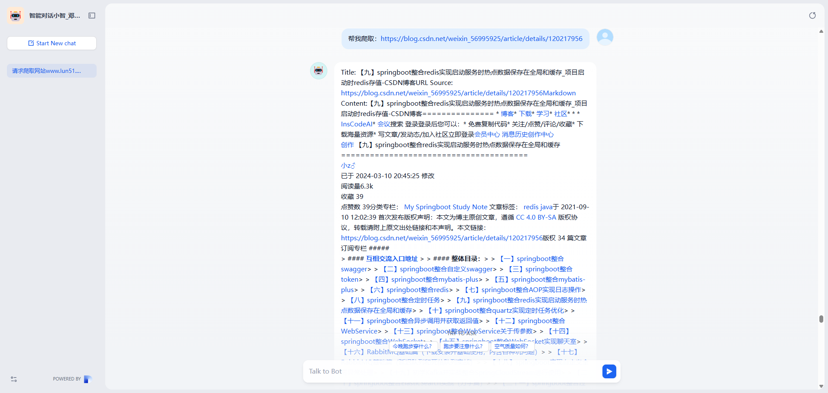
Task: Select suggestion 今晚跑步穿什么?
Action: point(412,346)
